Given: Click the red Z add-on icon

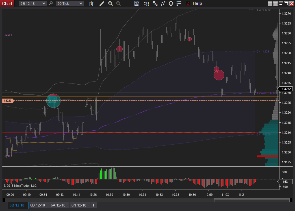Looking at the screenshot, I should click(x=188, y=3).
